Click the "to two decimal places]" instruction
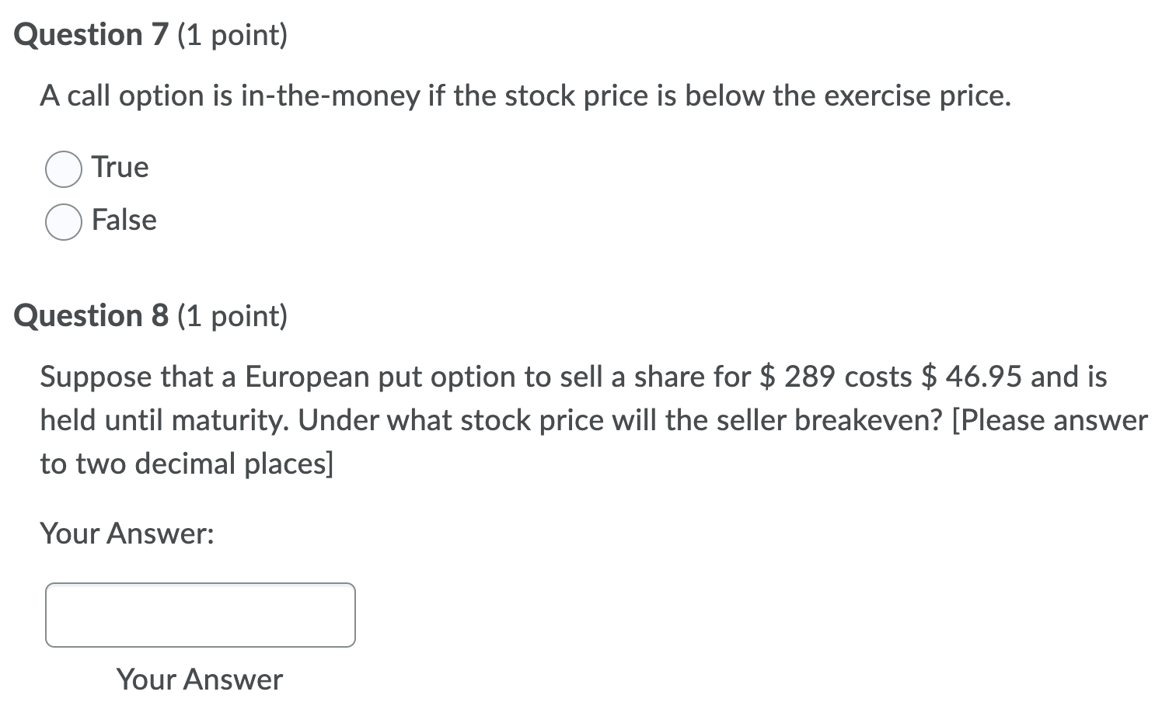The width and height of the screenshot is (1169, 716). [187, 464]
